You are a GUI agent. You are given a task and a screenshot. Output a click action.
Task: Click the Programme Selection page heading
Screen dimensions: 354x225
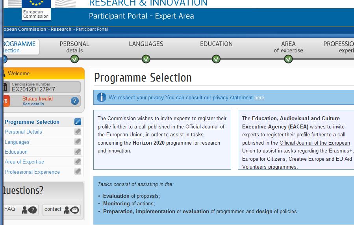143,78
